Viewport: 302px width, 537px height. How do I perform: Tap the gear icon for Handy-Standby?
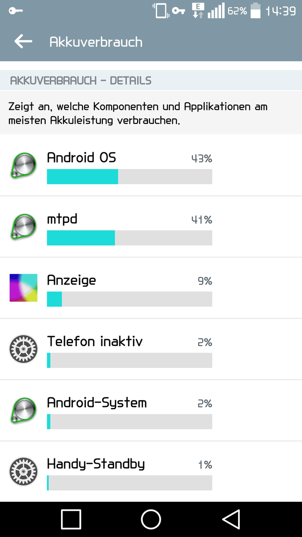tap(23, 471)
